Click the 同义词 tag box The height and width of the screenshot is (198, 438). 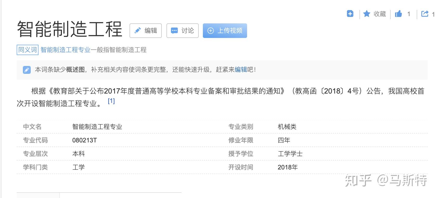(28, 50)
